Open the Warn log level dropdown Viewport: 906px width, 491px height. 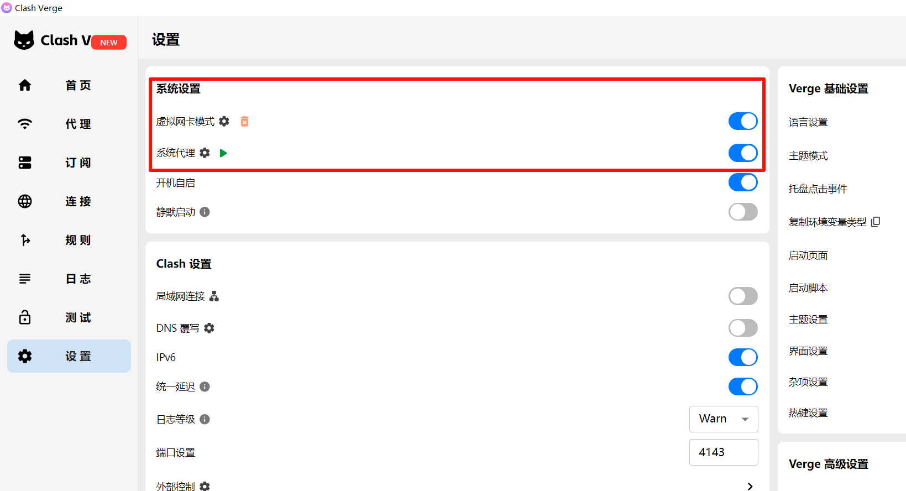point(723,419)
